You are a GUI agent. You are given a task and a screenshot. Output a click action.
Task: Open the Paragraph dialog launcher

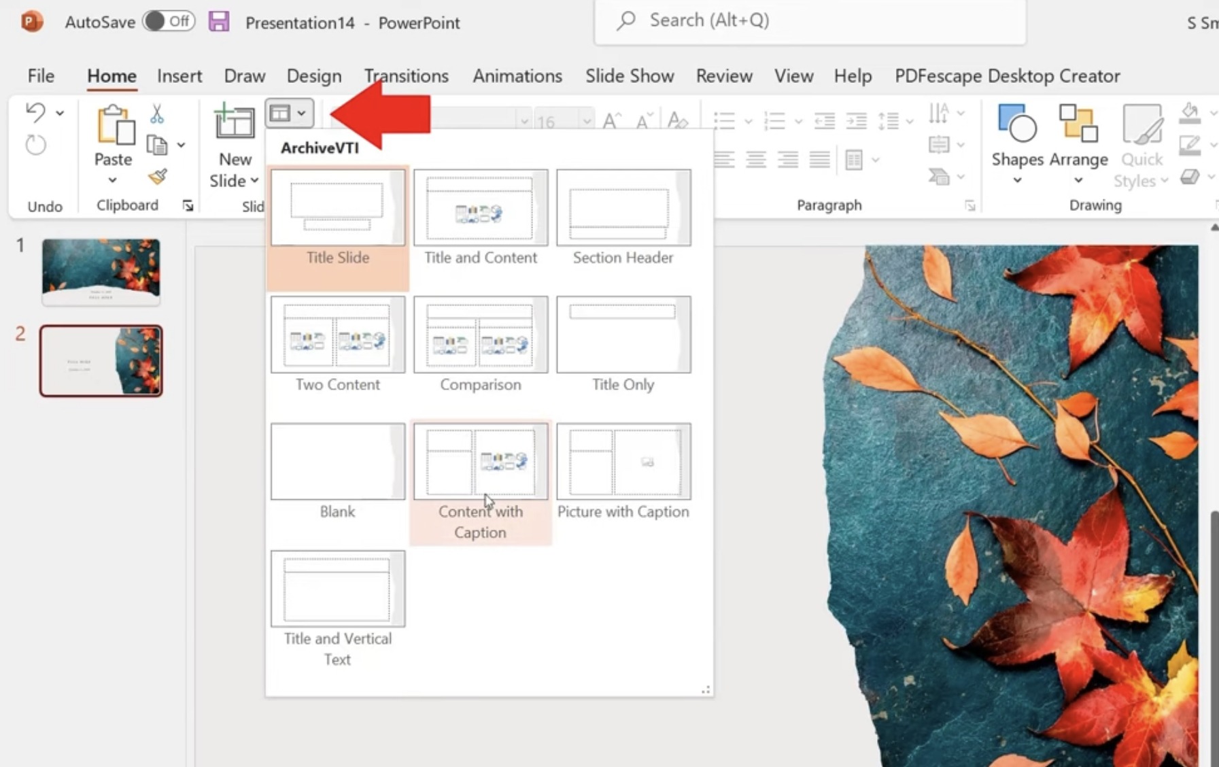coord(970,206)
